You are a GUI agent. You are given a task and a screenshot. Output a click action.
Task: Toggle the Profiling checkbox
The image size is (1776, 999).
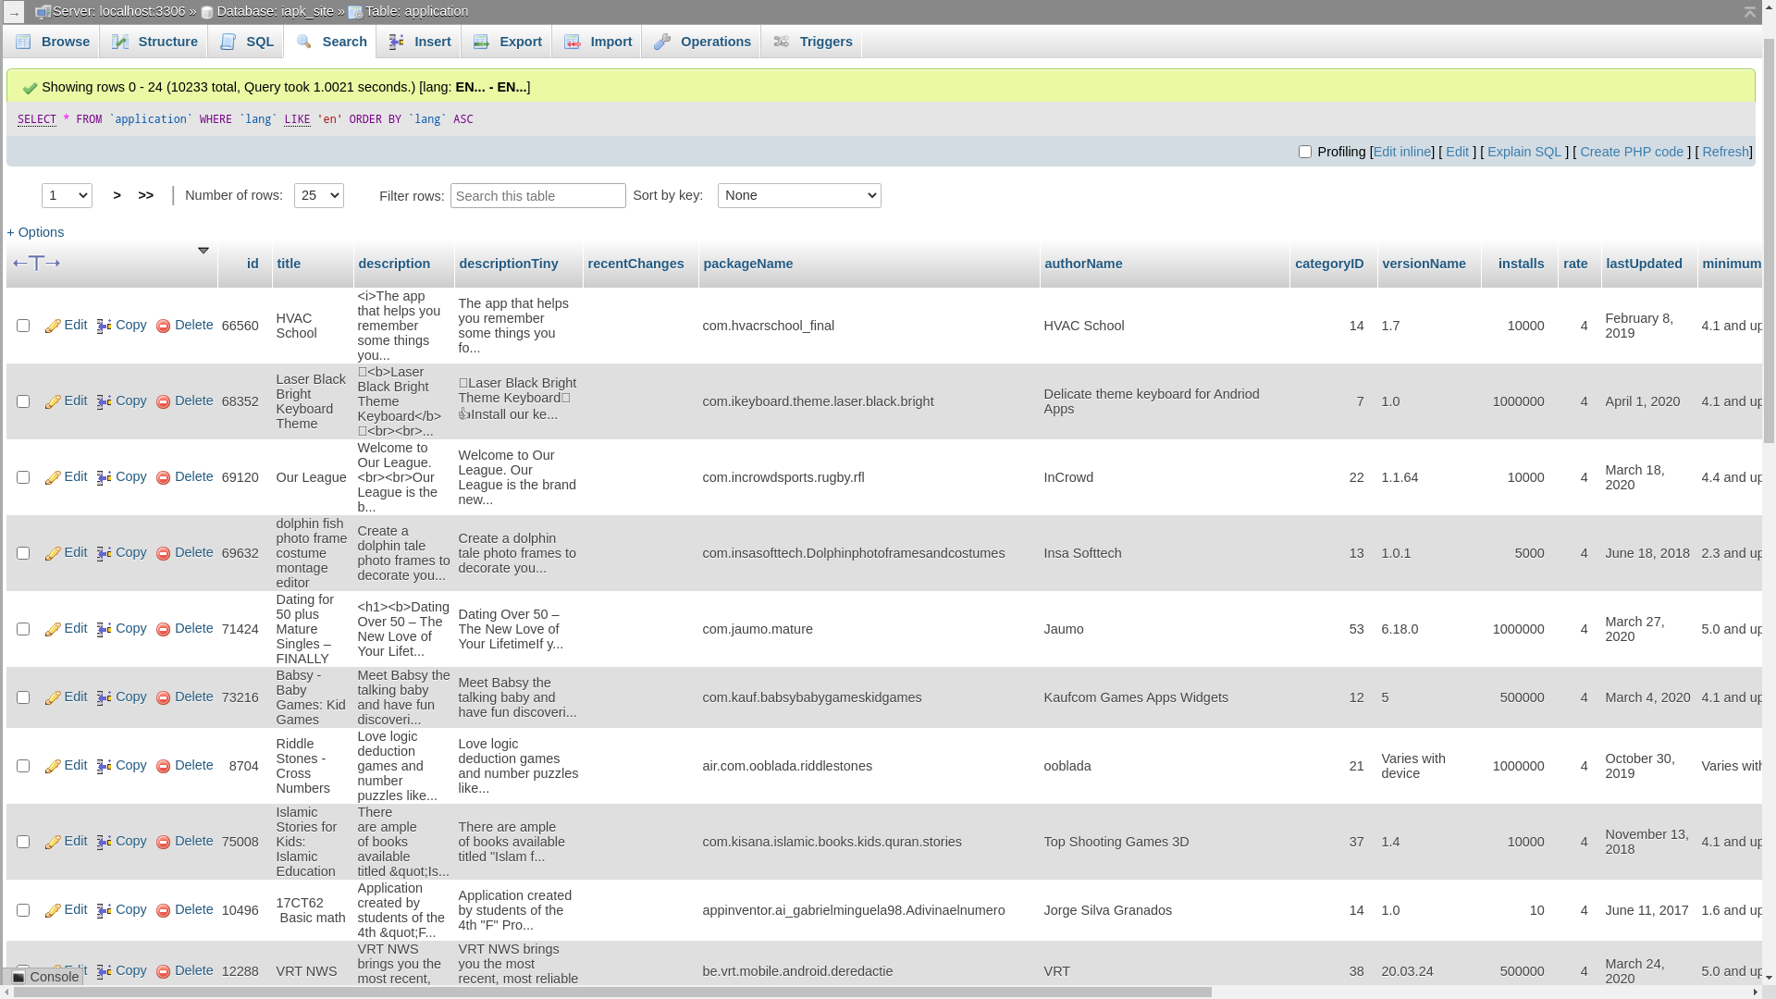coord(1305,152)
